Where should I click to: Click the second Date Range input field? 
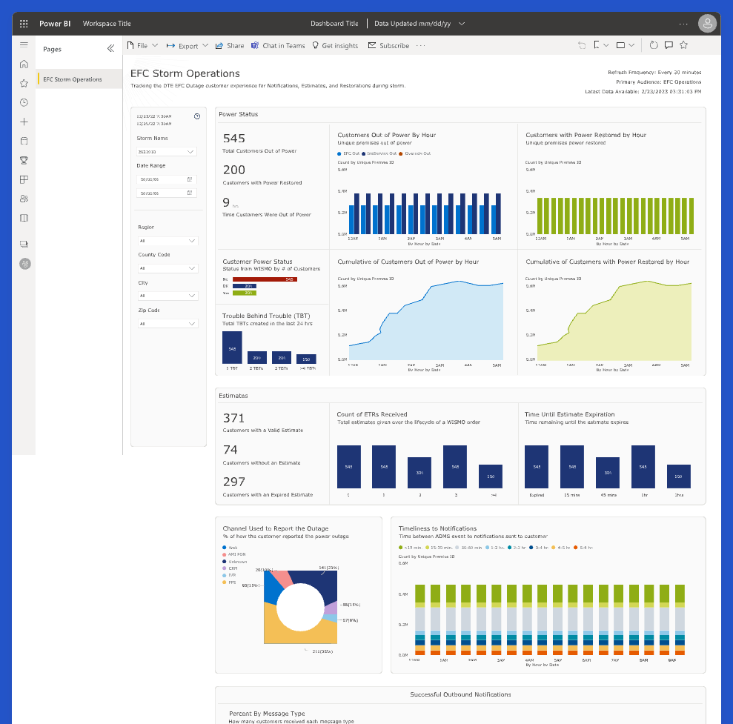point(167,193)
